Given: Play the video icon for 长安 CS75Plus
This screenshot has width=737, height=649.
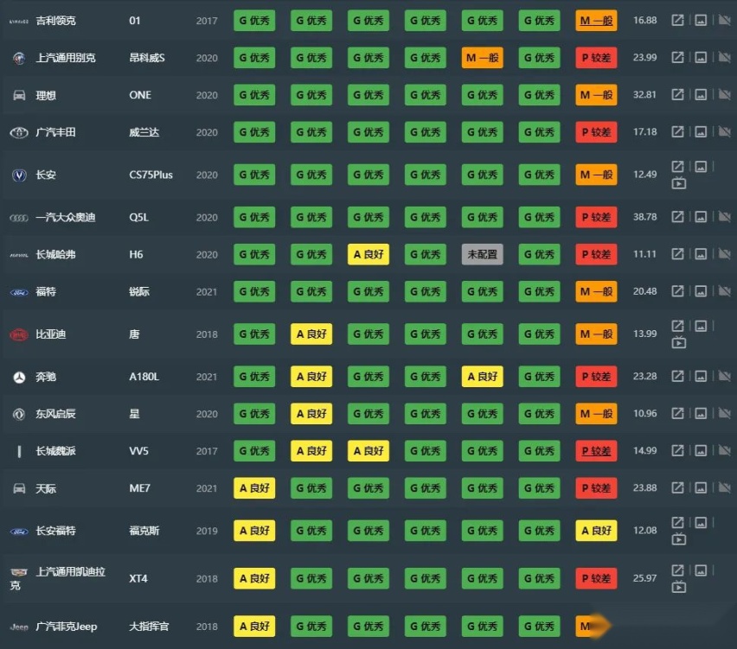Looking at the screenshot, I should pos(679,182).
